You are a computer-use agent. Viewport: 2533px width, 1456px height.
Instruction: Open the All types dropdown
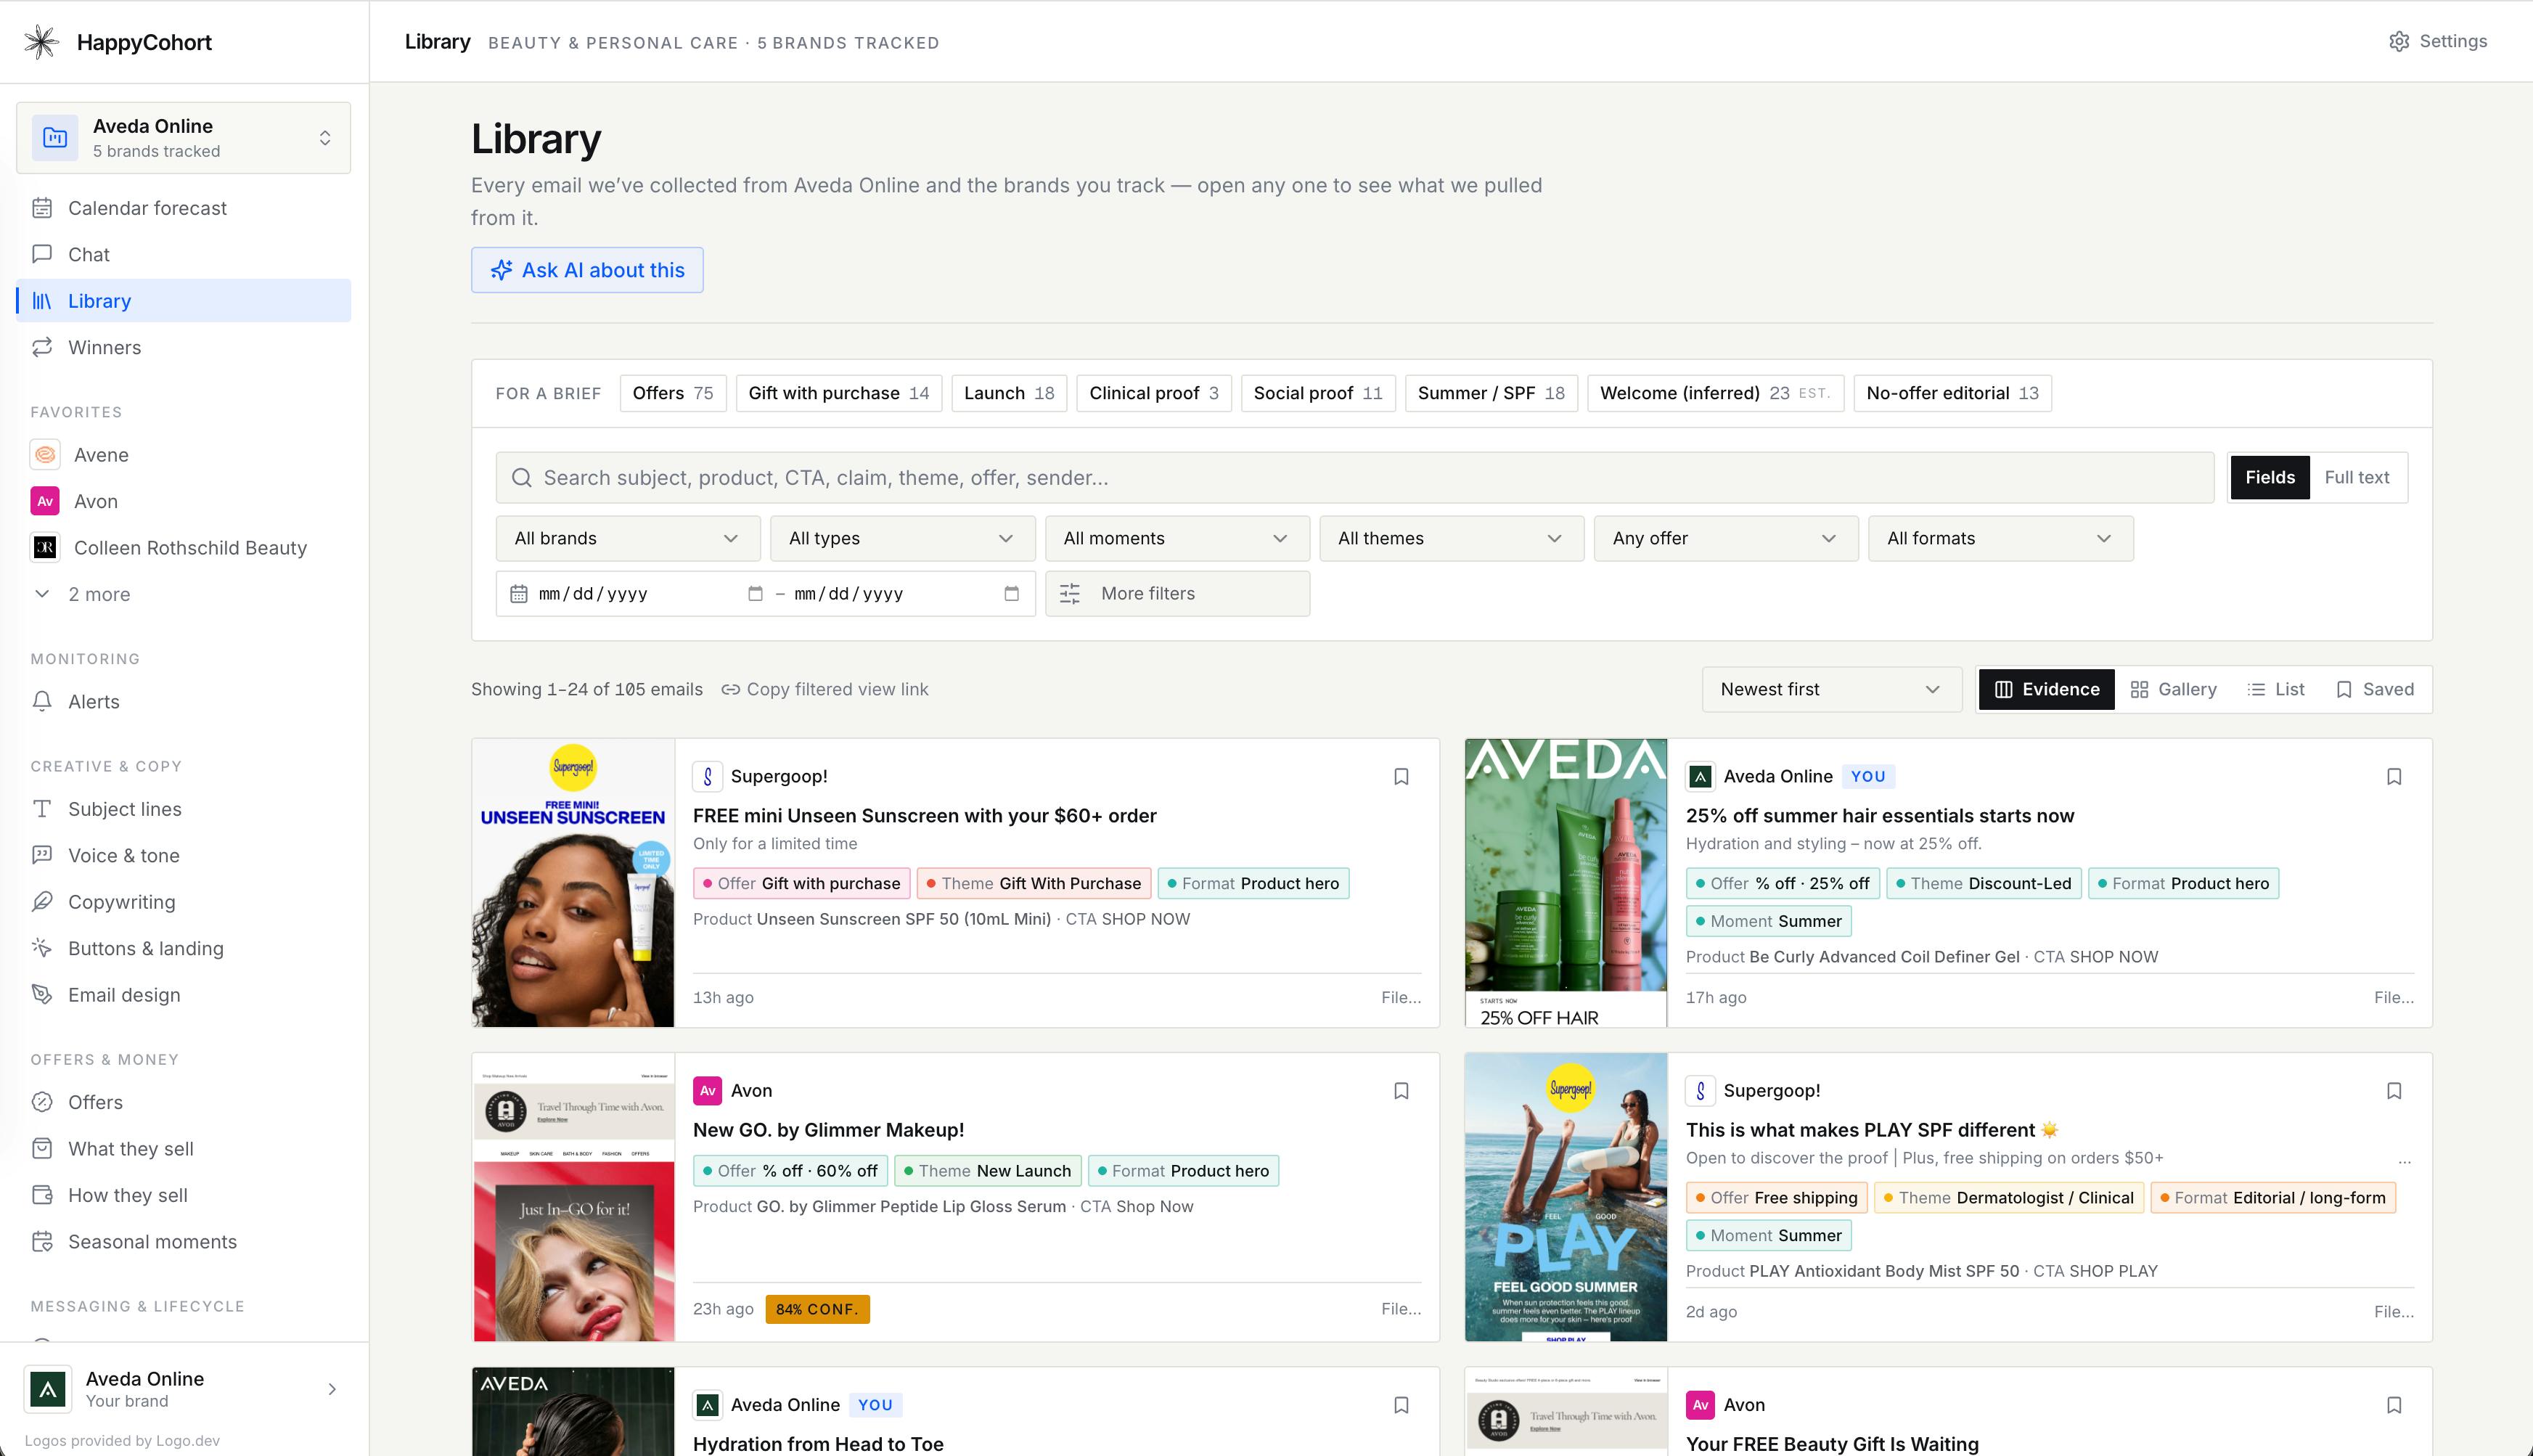coord(903,538)
